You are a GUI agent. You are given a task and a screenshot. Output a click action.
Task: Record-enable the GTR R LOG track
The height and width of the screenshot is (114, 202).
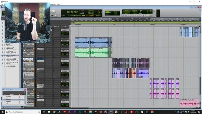[x=25, y=71]
